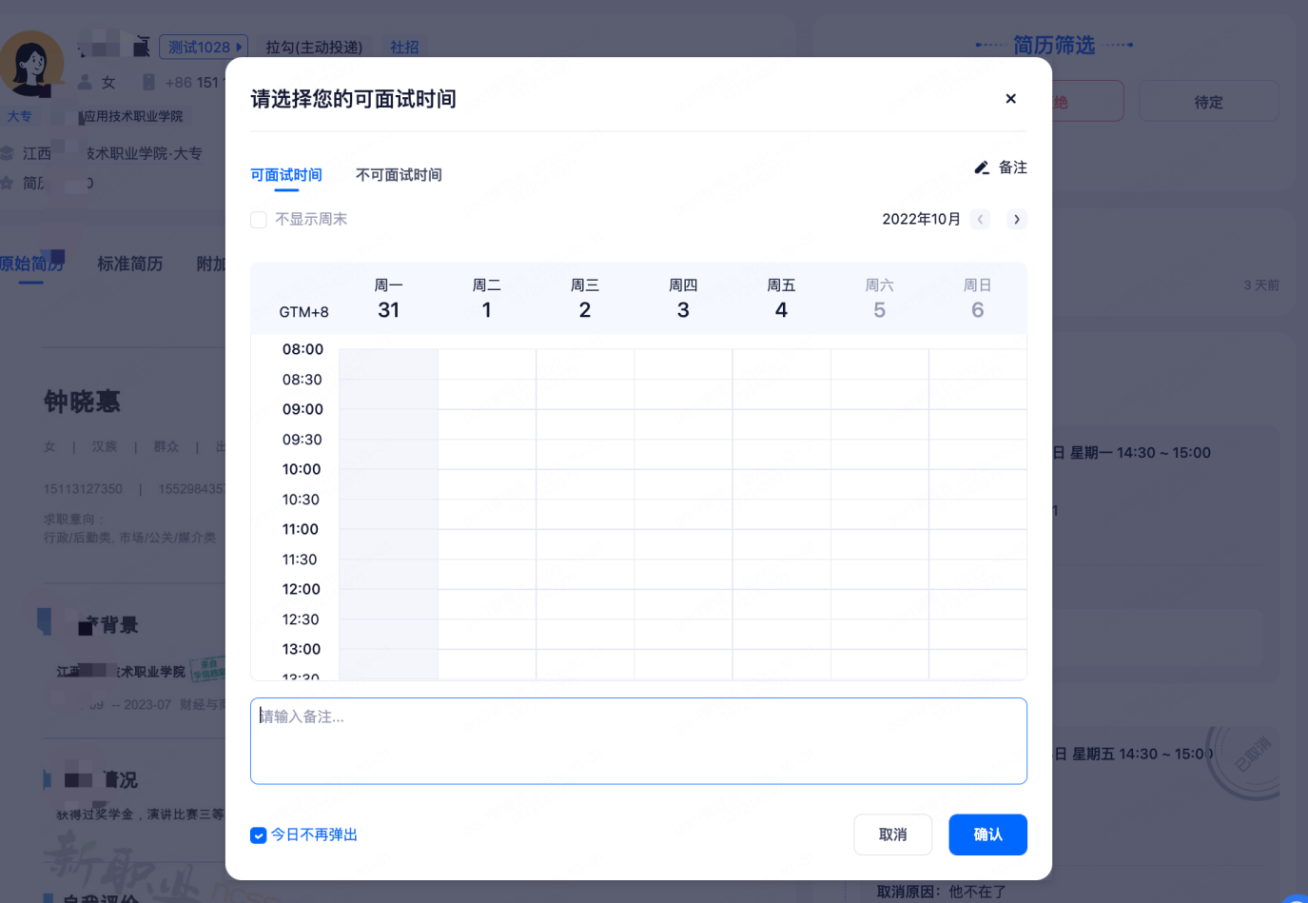Screen dimensions: 1308x903
Task: Select 周日 6 column header
Action: (977, 299)
